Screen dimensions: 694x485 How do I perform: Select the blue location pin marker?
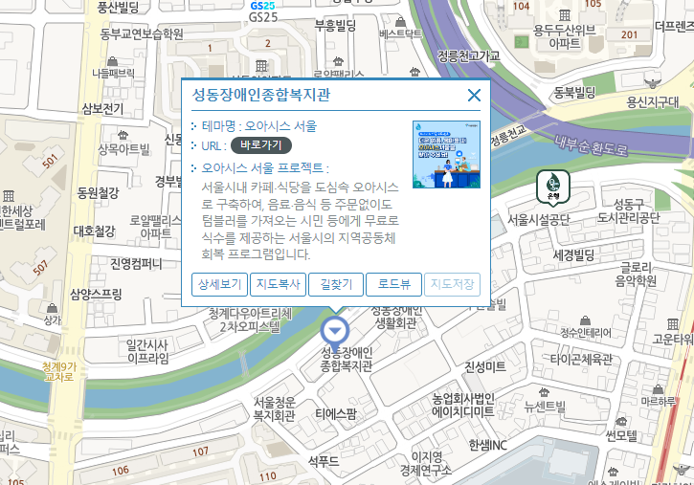click(x=335, y=334)
